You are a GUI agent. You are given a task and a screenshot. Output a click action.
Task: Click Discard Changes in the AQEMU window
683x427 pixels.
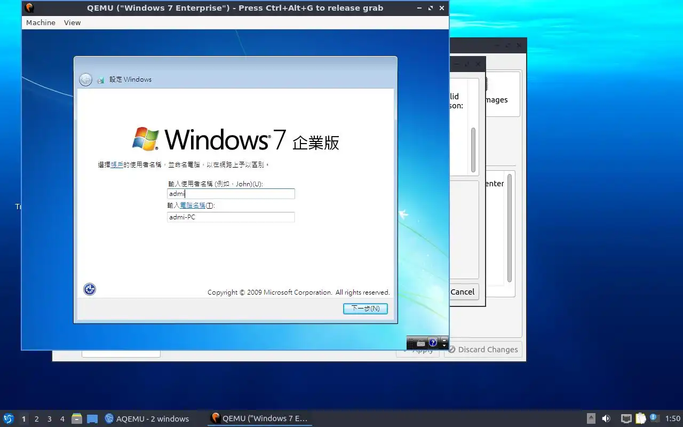click(483, 350)
